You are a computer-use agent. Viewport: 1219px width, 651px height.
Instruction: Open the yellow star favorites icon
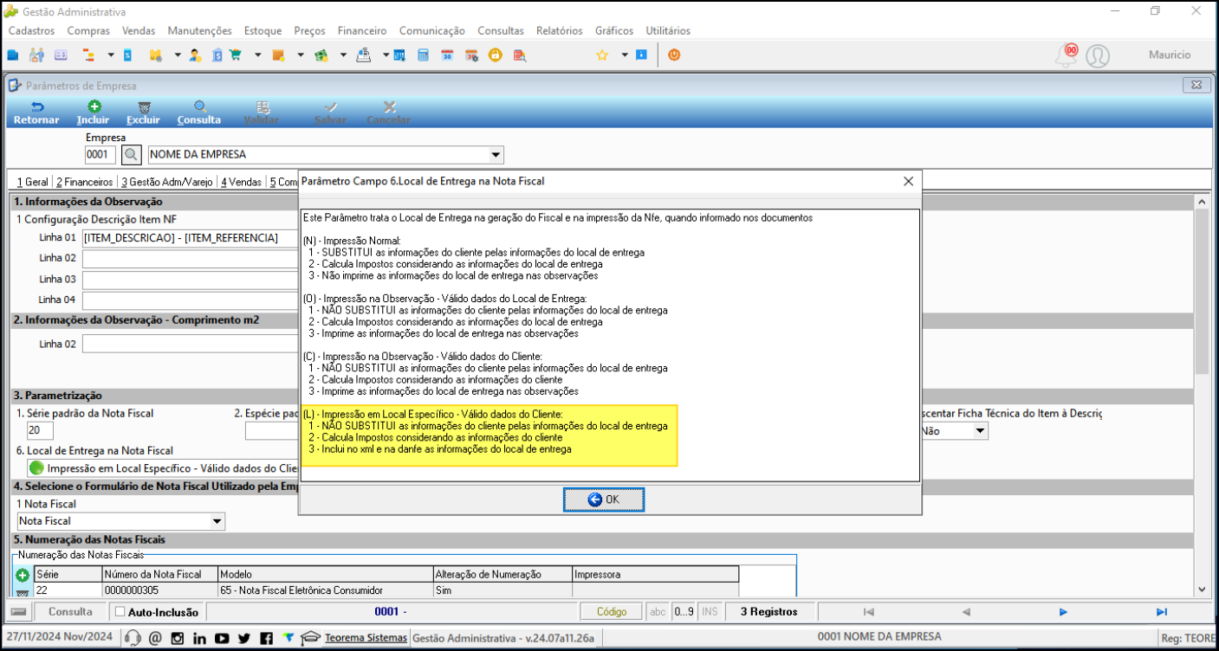(x=602, y=55)
